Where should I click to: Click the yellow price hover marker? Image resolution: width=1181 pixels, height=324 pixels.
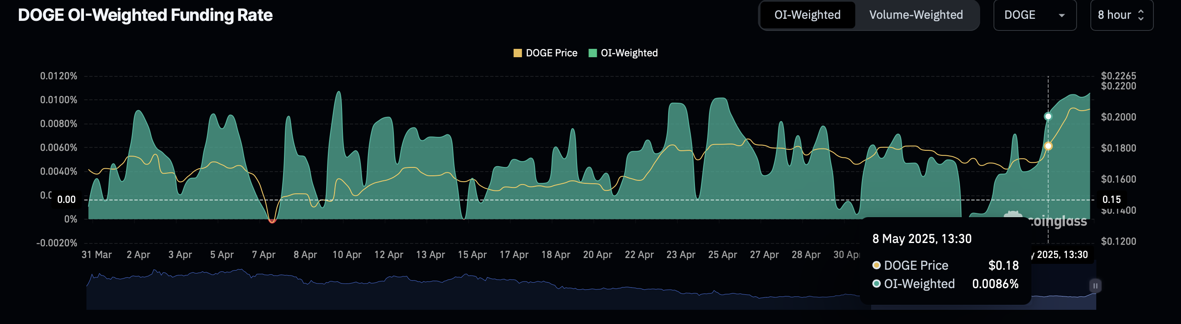click(1048, 146)
